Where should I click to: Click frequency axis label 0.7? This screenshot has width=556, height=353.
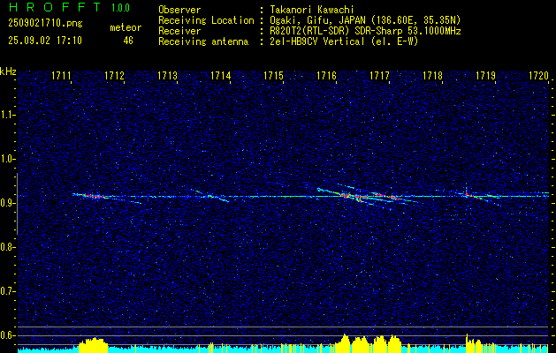point(8,291)
